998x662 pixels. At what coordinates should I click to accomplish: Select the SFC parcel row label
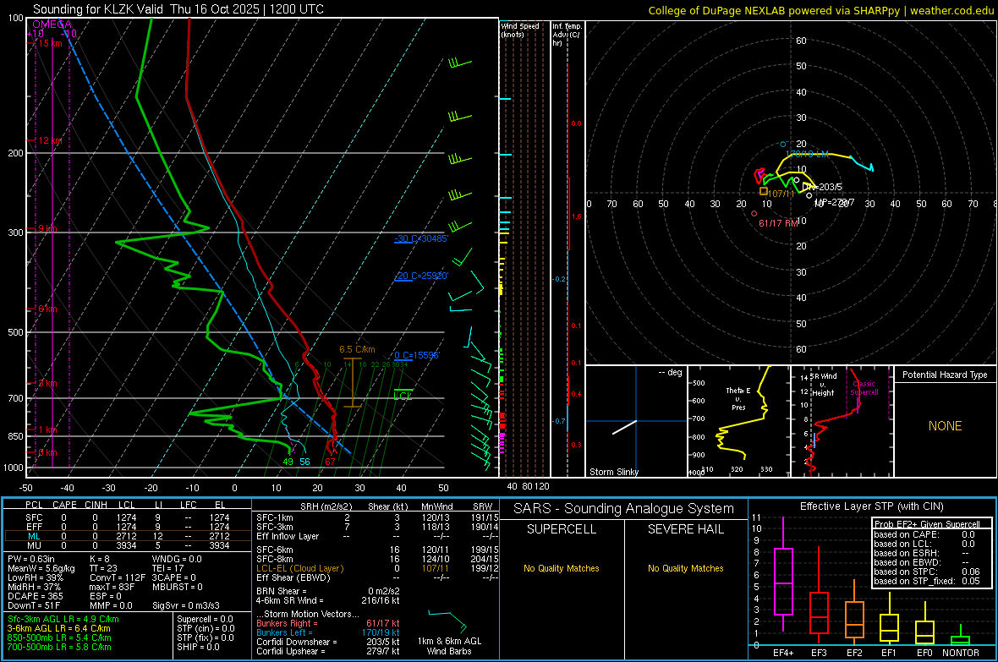click(x=34, y=517)
